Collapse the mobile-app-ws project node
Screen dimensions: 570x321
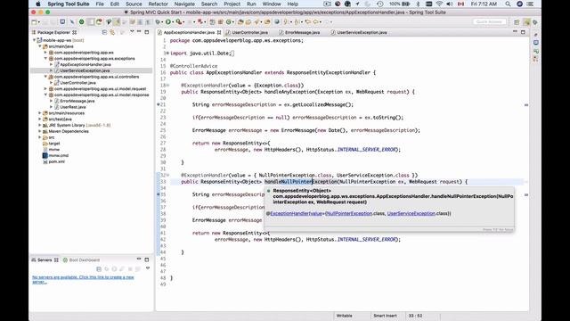(x=35, y=40)
